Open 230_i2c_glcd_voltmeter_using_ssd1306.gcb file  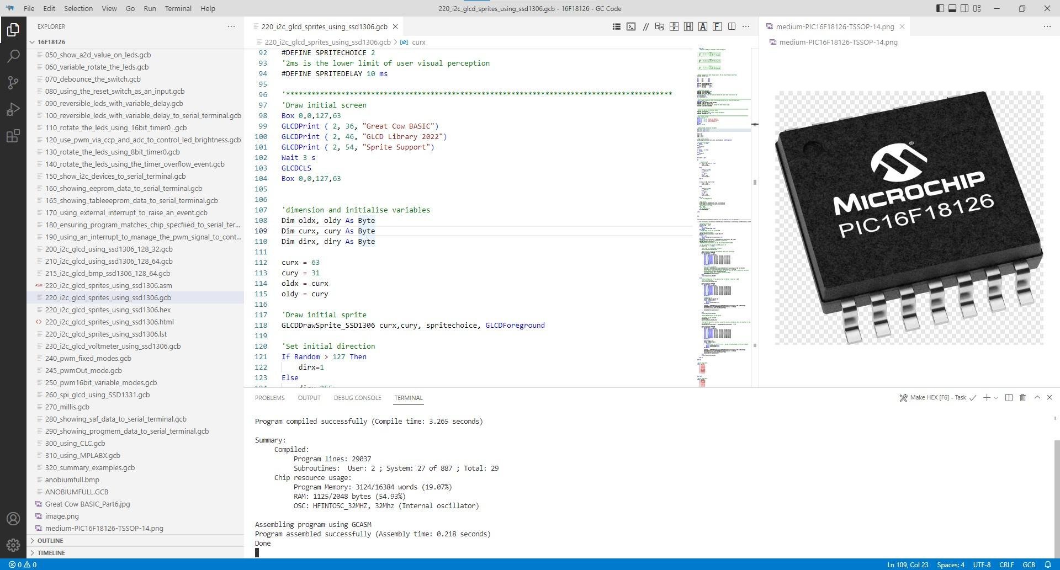(113, 347)
